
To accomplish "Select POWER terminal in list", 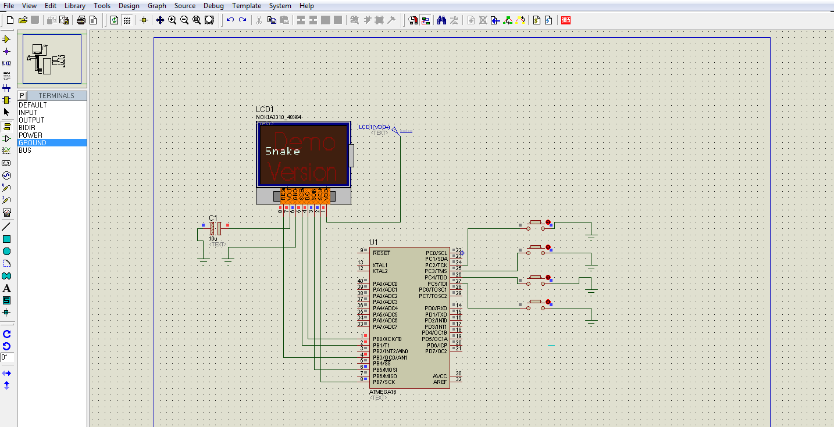I will 52,135.
